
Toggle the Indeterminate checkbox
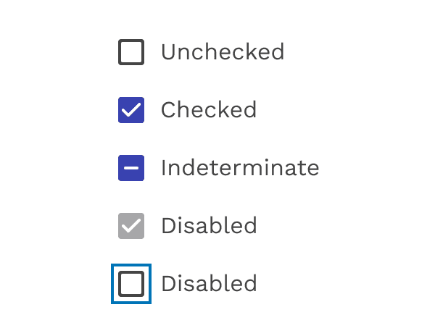click(x=131, y=168)
